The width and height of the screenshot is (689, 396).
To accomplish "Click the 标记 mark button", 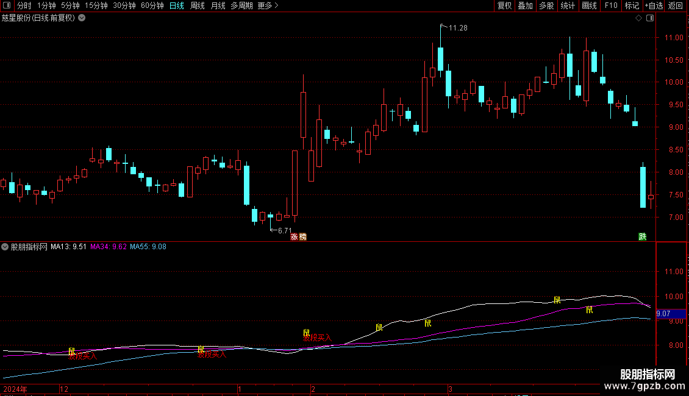I will (632, 5).
